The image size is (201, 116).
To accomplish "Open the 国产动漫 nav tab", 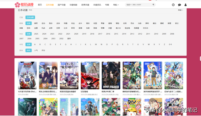I will 62,5.
